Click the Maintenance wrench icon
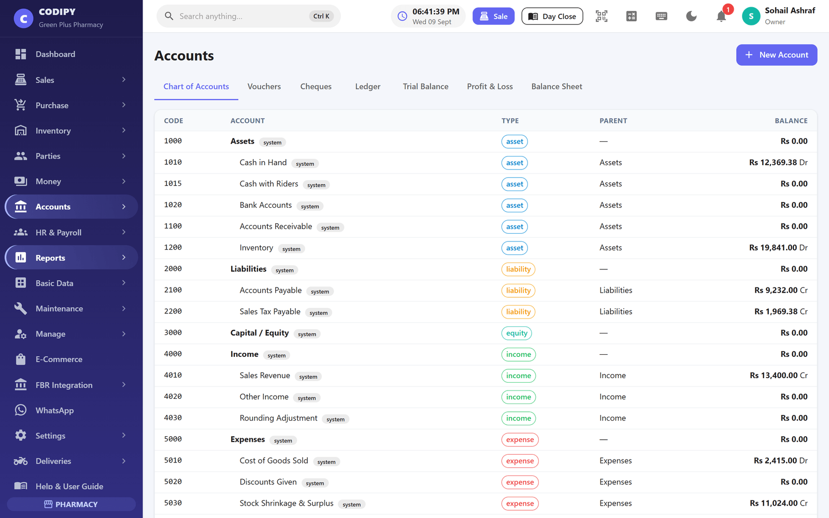829x518 pixels. pos(21,308)
